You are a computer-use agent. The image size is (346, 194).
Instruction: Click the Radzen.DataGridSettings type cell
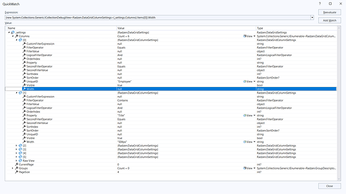pos(272,32)
